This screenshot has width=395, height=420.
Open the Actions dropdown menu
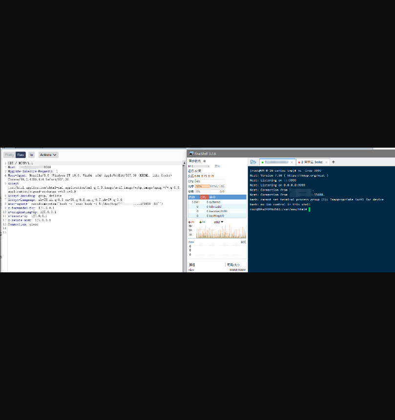pos(48,155)
